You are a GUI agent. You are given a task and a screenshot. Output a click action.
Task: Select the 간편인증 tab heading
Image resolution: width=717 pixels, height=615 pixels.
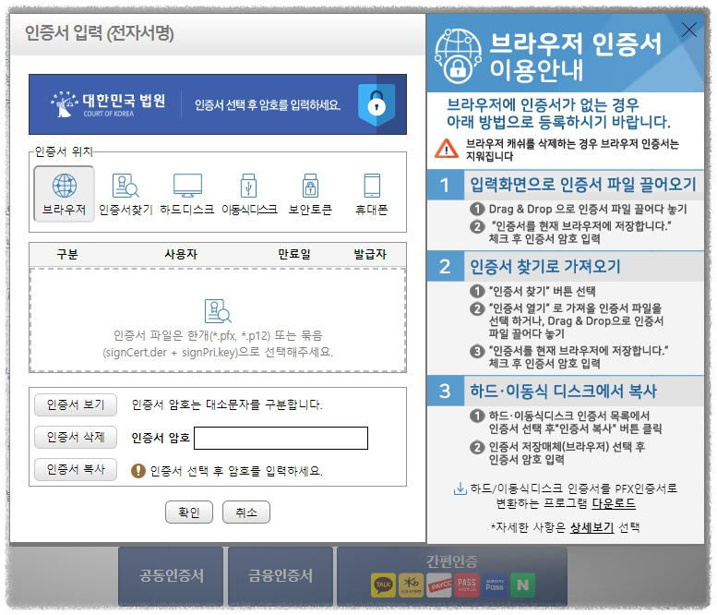tap(452, 561)
